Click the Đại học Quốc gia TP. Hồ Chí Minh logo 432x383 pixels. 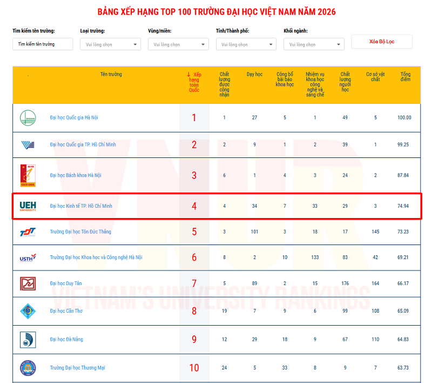pyautogui.click(x=28, y=145)
